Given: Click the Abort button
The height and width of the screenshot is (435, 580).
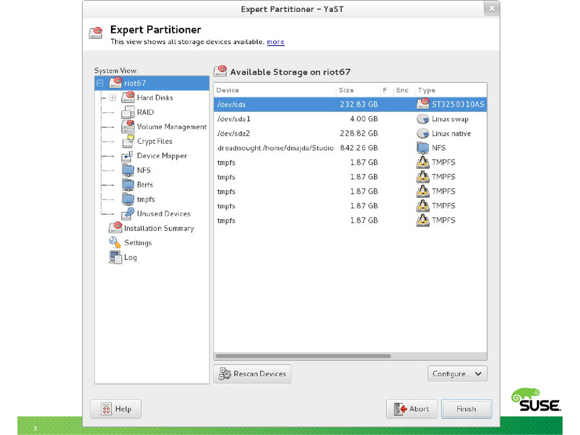Looking at the screenshot, I should (x=411, y=409).
